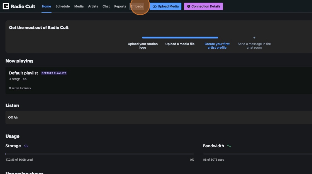Image resolution: width=312 pixels, height=174 pixels.
Task: Click the Bandwidth usage bar
Action: point(257,154)
